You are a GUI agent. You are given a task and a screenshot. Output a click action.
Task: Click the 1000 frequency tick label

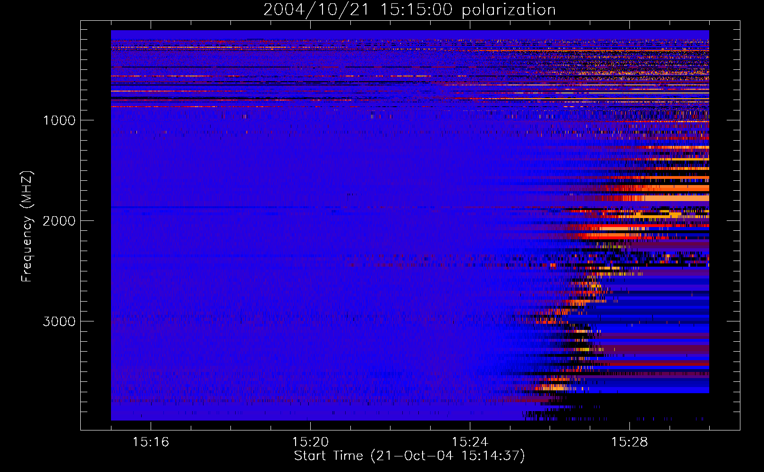[x=59, y=120]
